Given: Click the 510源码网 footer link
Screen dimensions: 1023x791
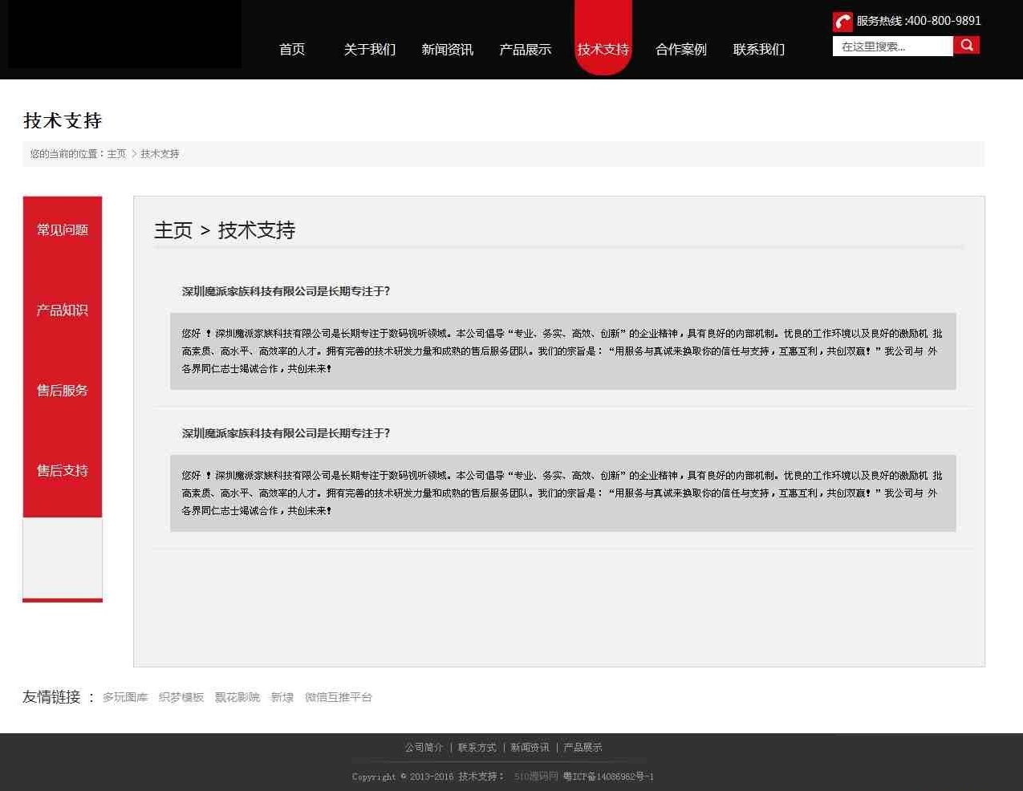Looking at the screenshot, I should point(536,777).
